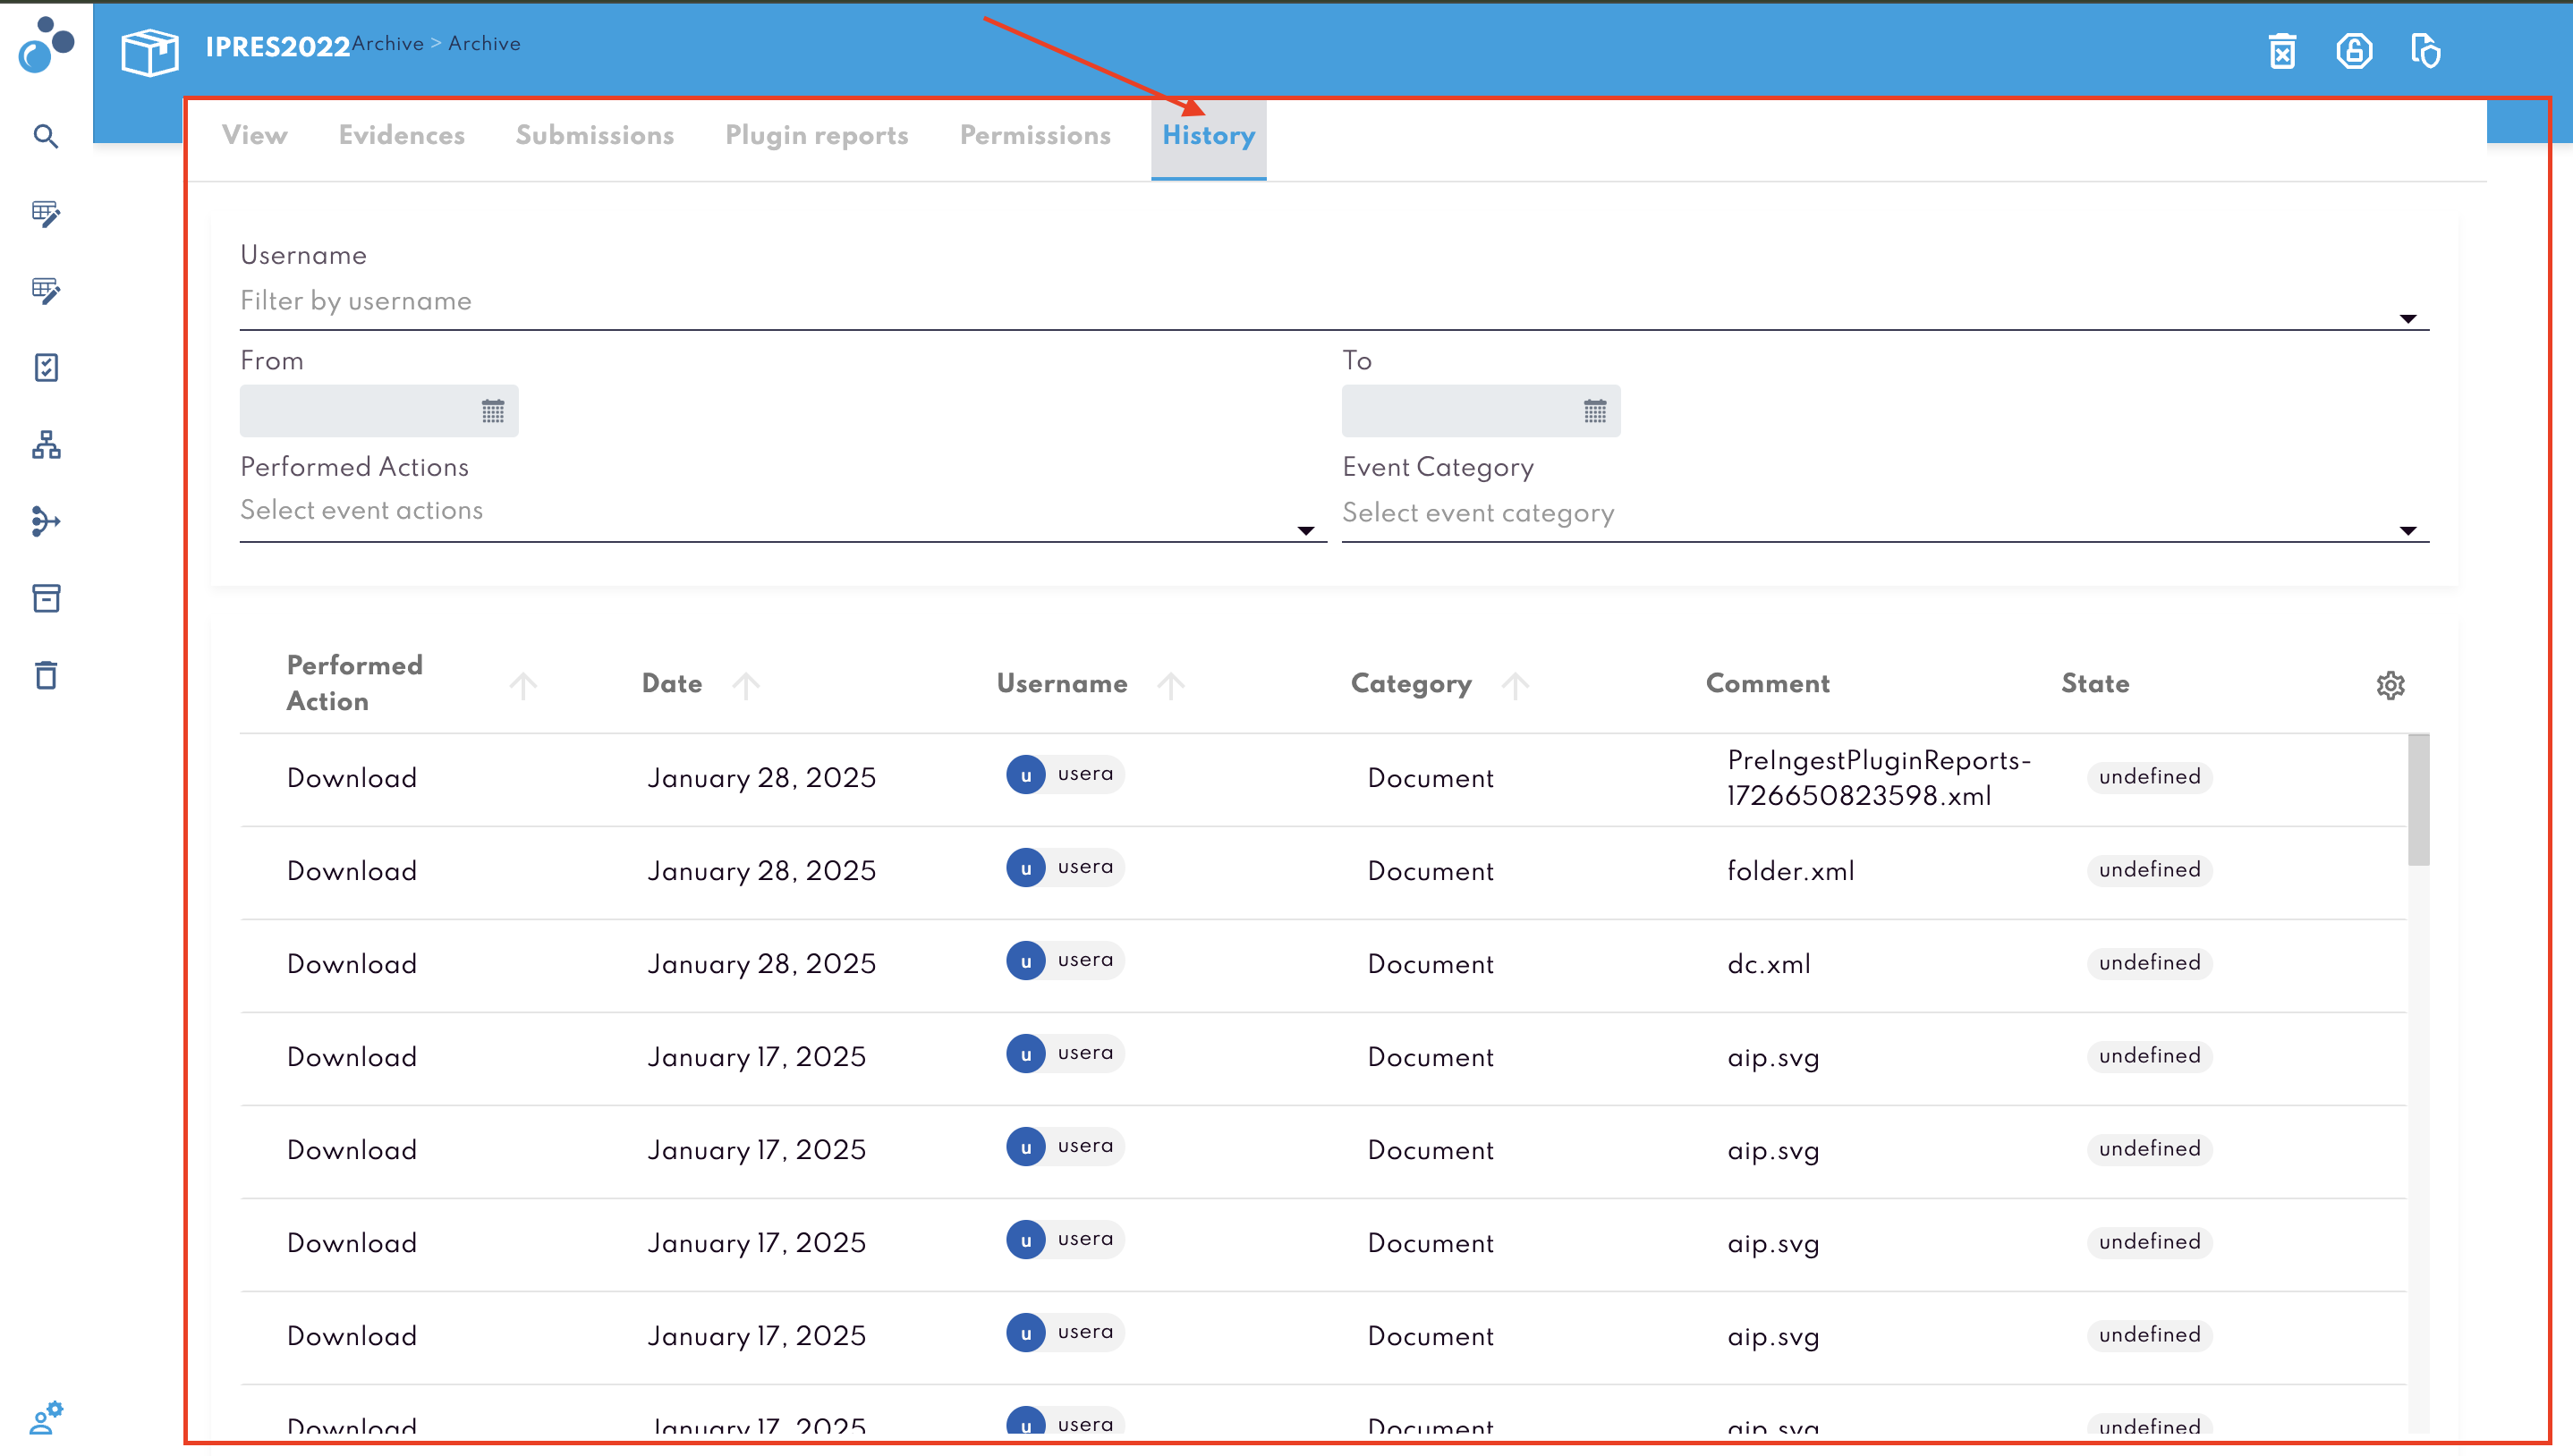Click the State column header
Screen dimensions: 2573x1456
tap(2095, 684)
